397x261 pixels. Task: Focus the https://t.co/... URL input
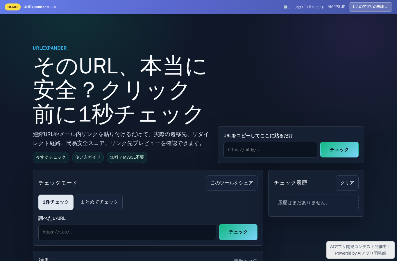click(x=127, y=232)
